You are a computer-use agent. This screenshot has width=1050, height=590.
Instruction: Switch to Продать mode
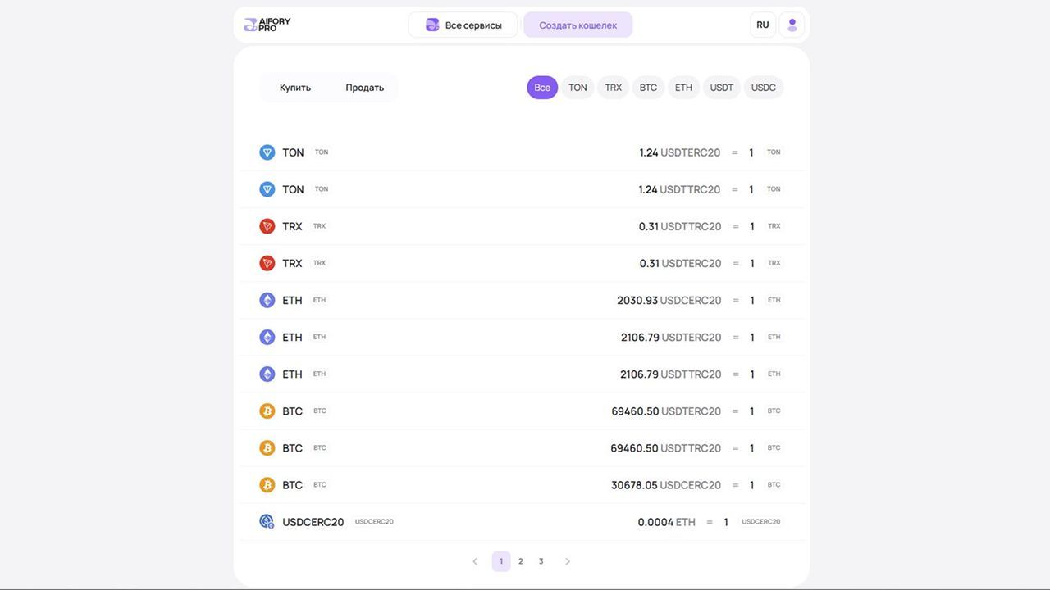point(364,88)
